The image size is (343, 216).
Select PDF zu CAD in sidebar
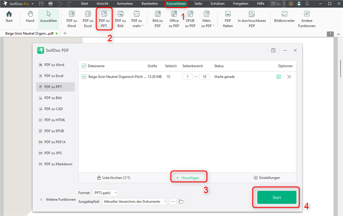coord(55,109)
